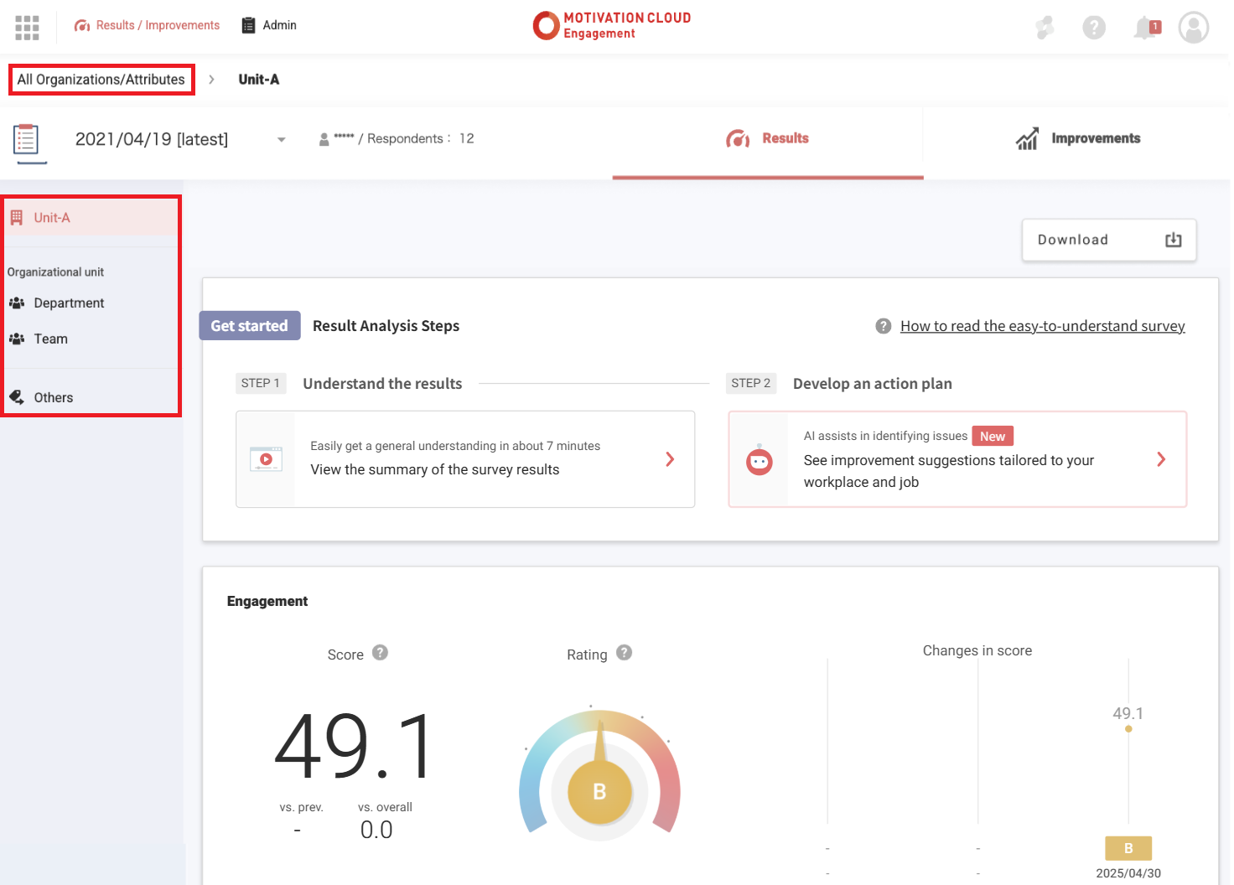Open the notifications bell icon
The width and height of the screenshot is (1234, 885).
click(x=1144, y=28)
